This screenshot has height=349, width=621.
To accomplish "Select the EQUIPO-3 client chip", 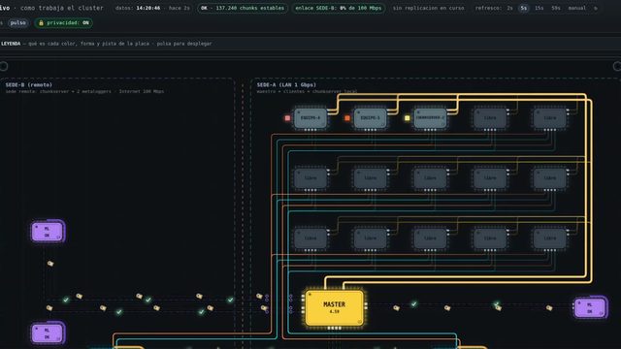I will [371, 118].
